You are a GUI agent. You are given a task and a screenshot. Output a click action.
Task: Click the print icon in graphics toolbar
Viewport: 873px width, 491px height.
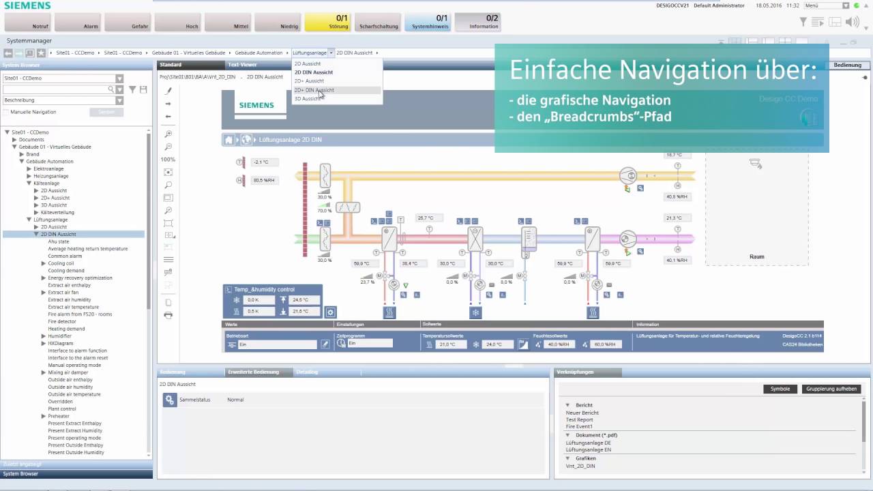168,315
